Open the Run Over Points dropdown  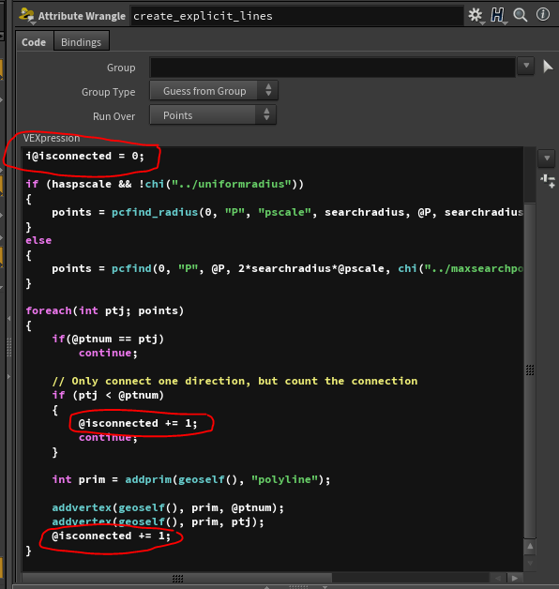click(213, 115)
